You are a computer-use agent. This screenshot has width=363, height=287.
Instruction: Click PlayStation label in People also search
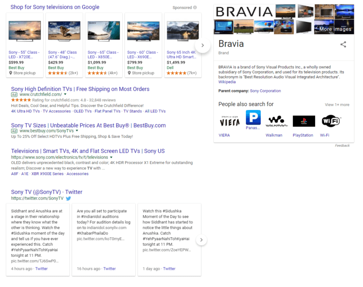[303, 135]
